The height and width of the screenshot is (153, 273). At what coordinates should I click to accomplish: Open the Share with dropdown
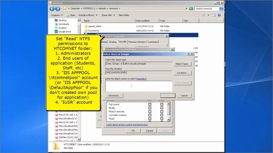[108, 15]
